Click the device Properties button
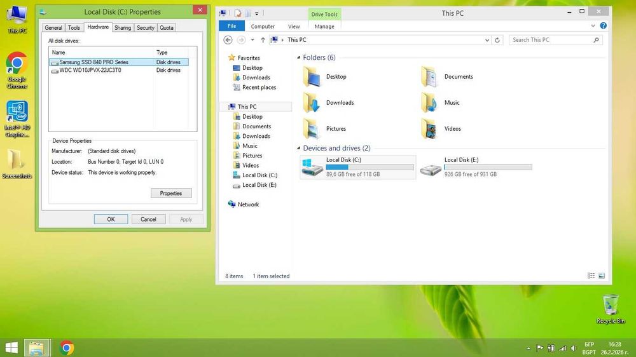636x357 pixels. click(x=170, y=193)
